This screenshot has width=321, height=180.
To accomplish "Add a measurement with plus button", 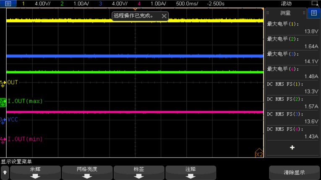I will tap(292, 147).
